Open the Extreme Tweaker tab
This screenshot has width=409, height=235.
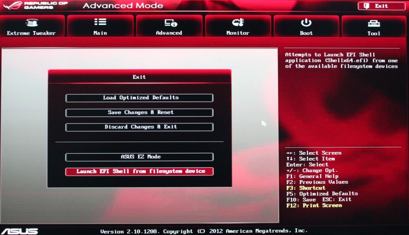click(32, 26)
